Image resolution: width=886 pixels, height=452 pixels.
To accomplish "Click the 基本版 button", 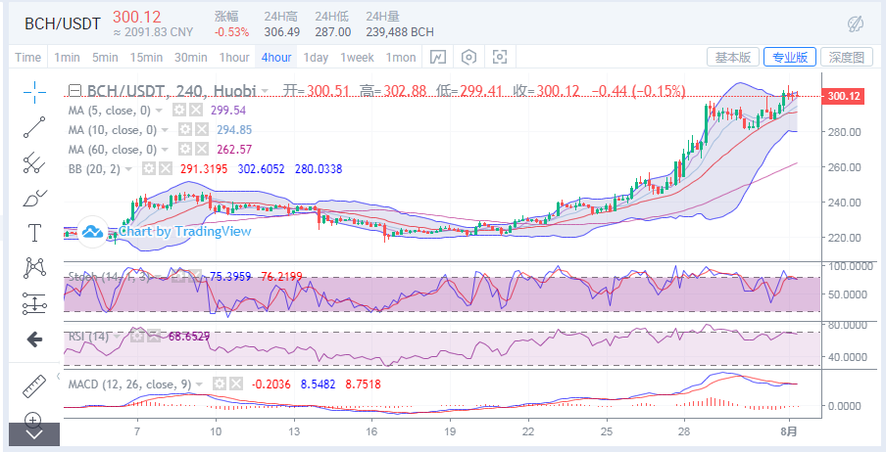I will [733, 57].
